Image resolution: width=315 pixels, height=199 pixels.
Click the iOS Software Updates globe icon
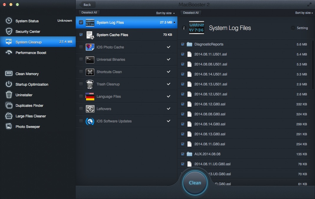90,121
